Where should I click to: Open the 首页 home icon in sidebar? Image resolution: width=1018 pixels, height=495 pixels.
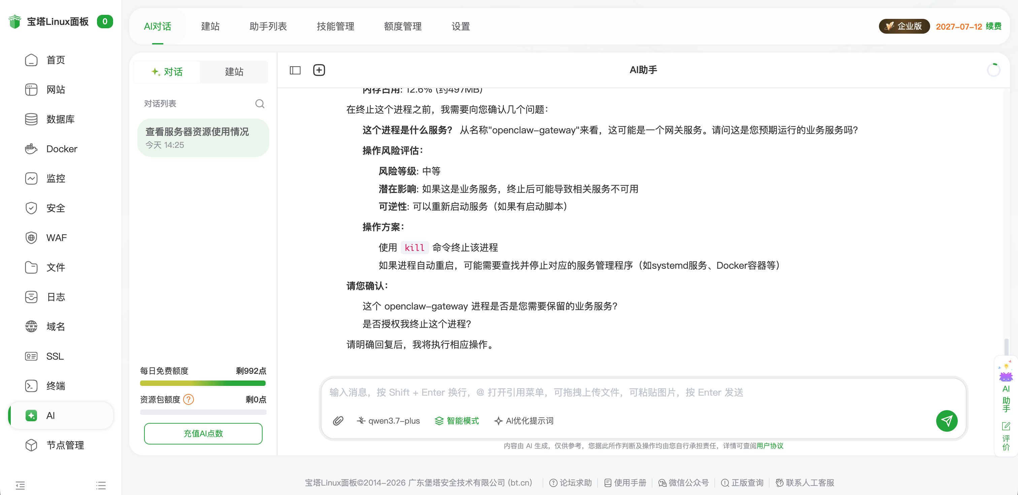[31, 60]
